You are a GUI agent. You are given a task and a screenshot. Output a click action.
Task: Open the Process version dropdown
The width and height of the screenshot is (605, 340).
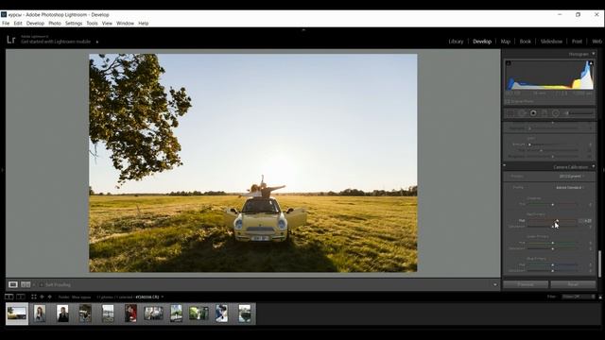pos(571,177)
